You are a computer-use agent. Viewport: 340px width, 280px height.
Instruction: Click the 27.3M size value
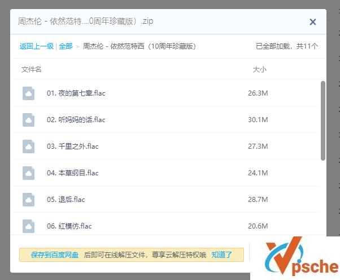coord(258,147)
